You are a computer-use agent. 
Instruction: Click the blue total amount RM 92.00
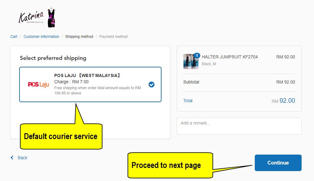click(287, 101)
